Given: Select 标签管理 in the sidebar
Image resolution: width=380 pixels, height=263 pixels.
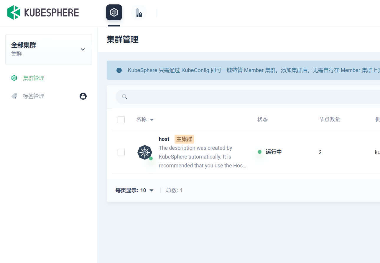Looking at the screenshot, I should [34, 96].
